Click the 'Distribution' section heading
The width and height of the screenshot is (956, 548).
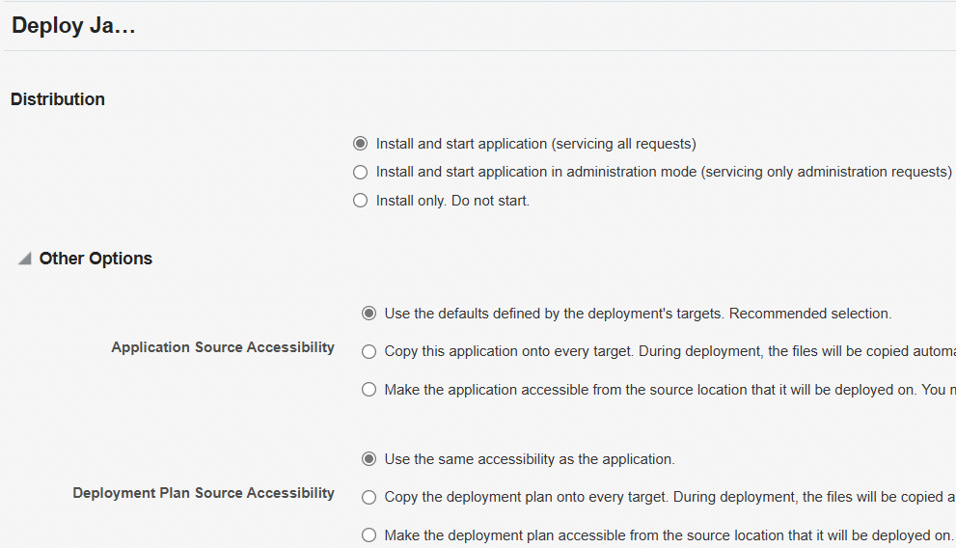(58, 99)
